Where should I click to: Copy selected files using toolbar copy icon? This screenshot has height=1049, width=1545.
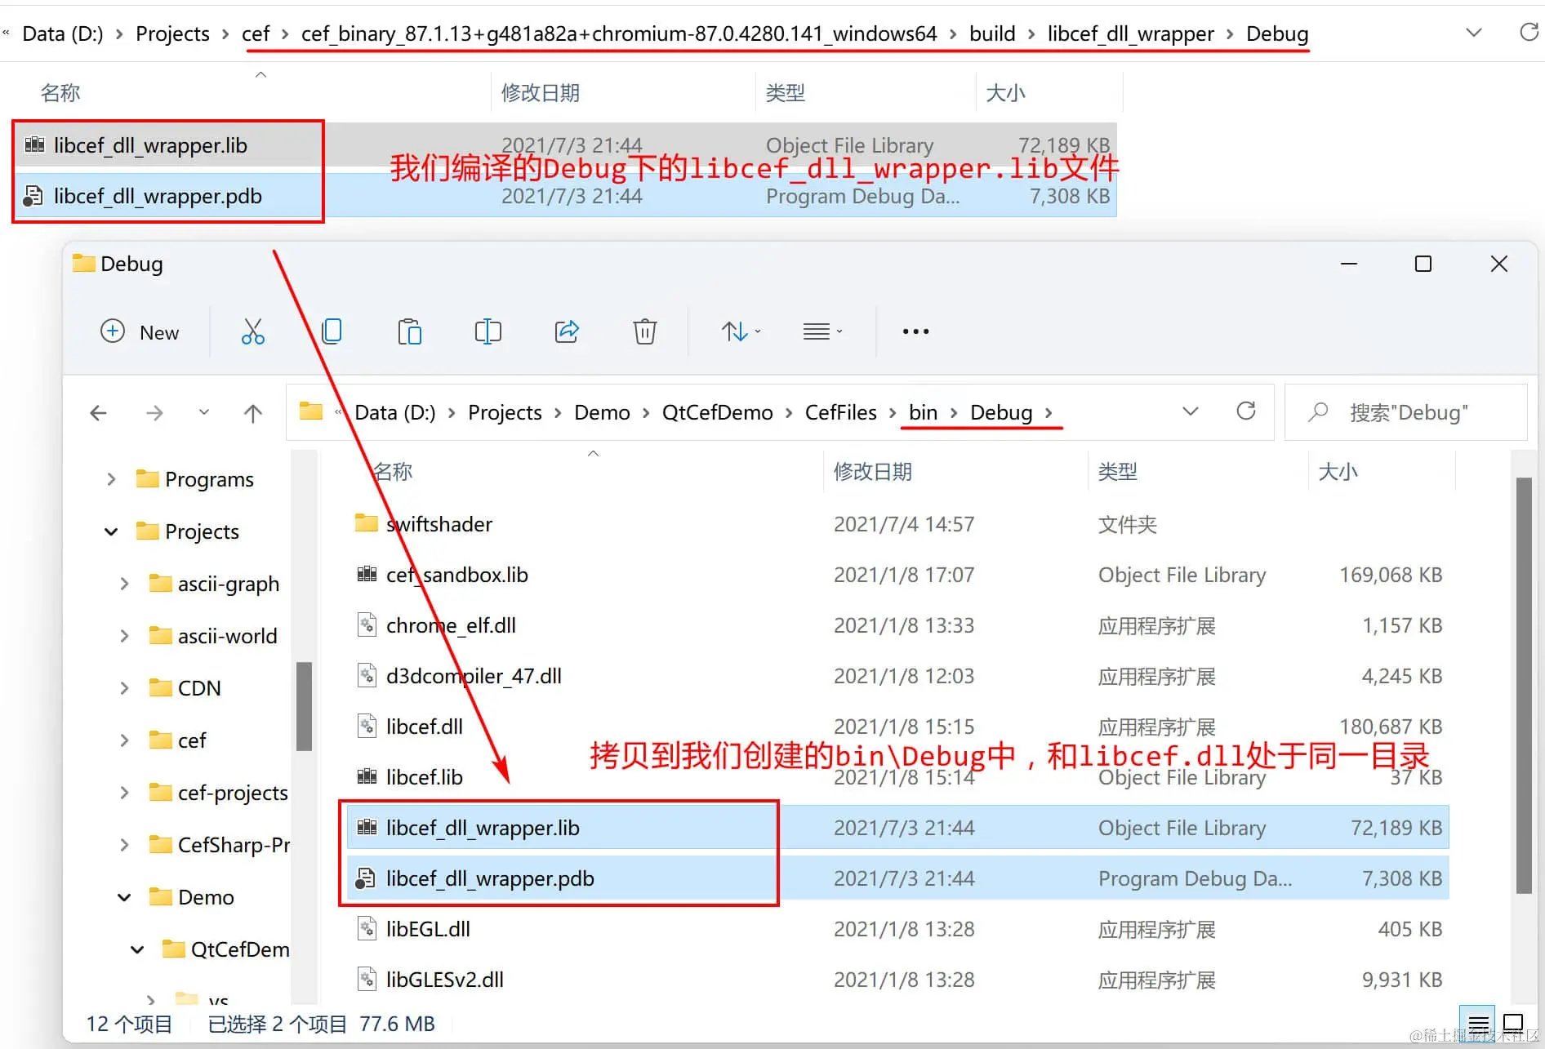[331, 331]
